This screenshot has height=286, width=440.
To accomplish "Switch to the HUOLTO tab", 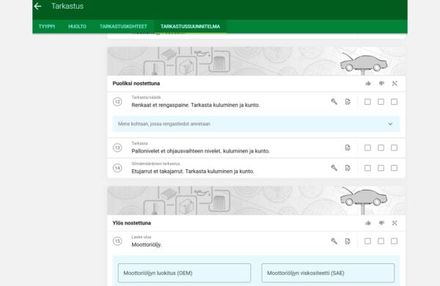I will [x=77, y=26].
